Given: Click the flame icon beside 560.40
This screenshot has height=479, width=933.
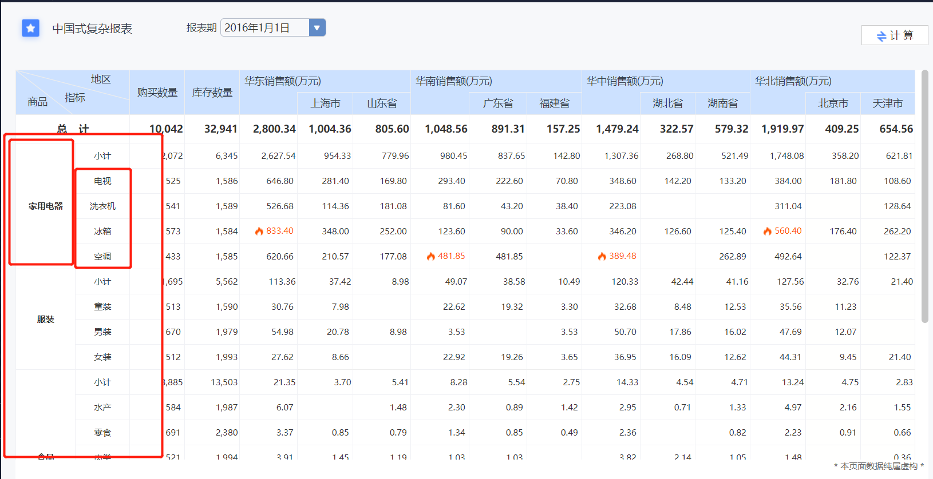Looking at the screenshot, I should (x=768, y=231).
